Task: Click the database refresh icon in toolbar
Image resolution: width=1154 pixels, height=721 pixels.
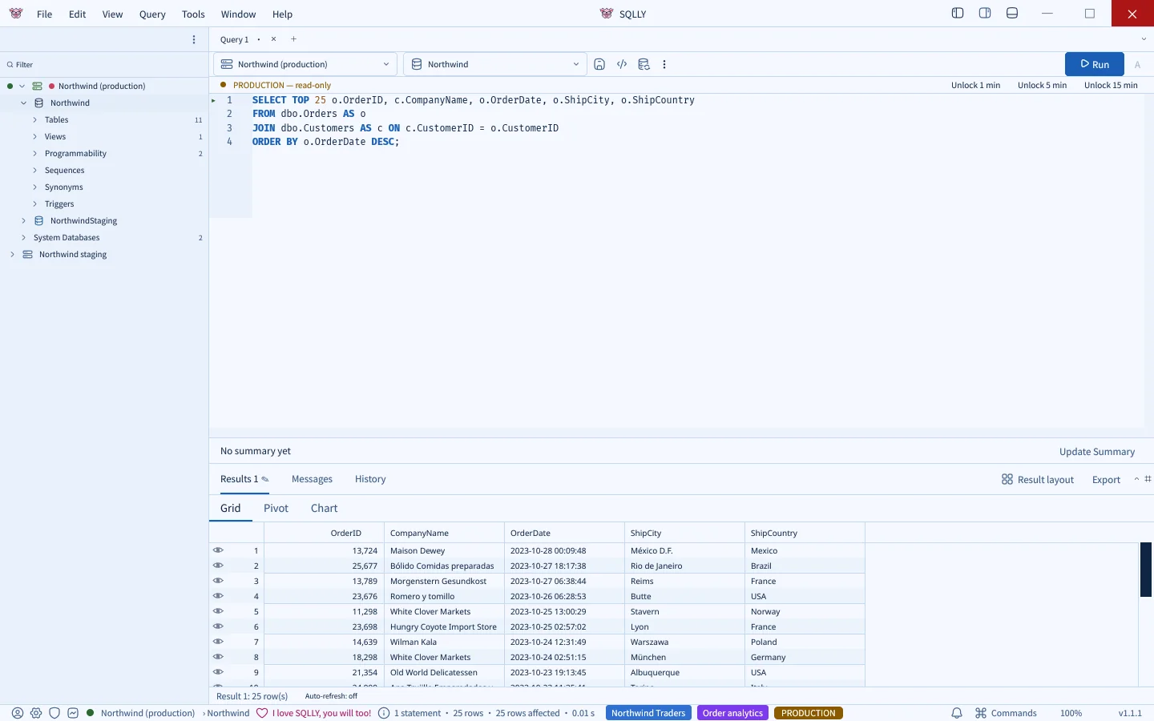Action: coord(644,64)
